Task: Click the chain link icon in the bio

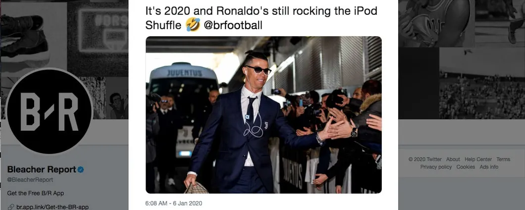Action: pyautogui.click(x=11, y=207)
